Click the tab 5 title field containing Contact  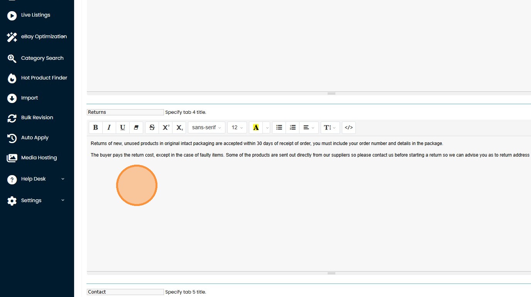(x=125, y=292)
